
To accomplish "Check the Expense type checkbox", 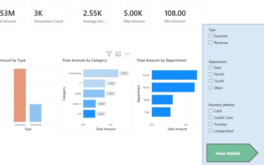I will (x=210, y=36).
